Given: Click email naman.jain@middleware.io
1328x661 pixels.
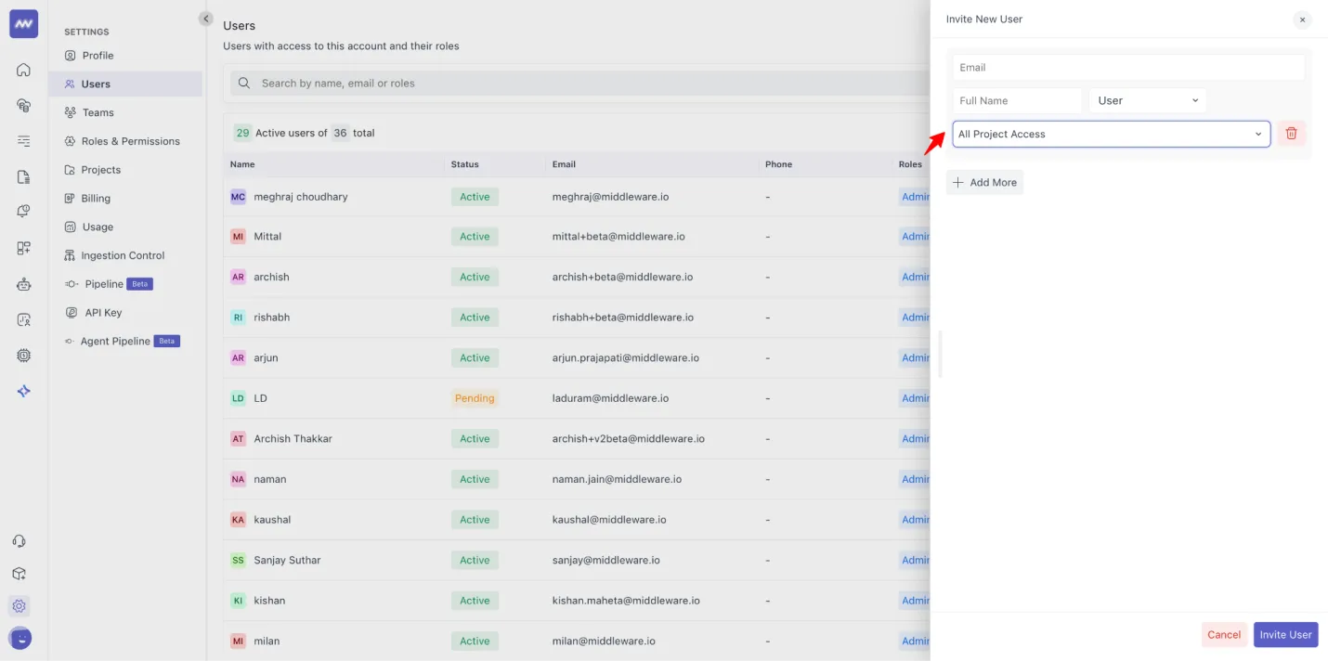Looking at the screenshot, I should coord(618,479).
